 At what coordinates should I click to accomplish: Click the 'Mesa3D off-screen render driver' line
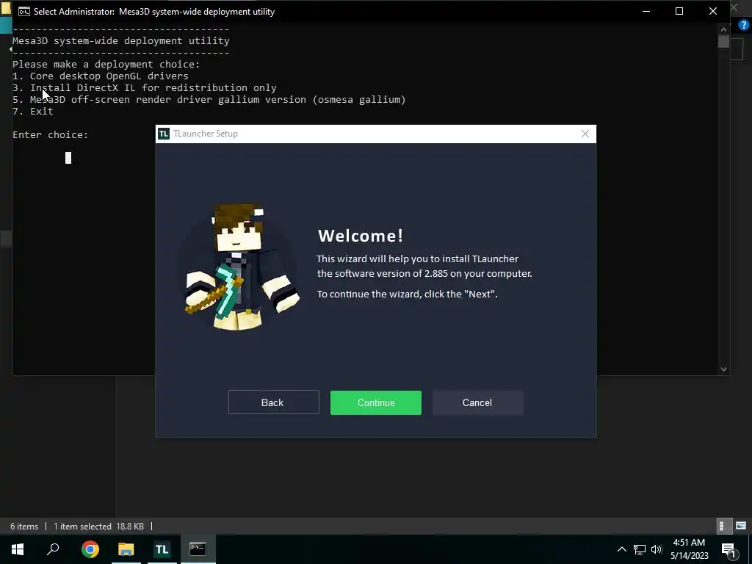209,99
